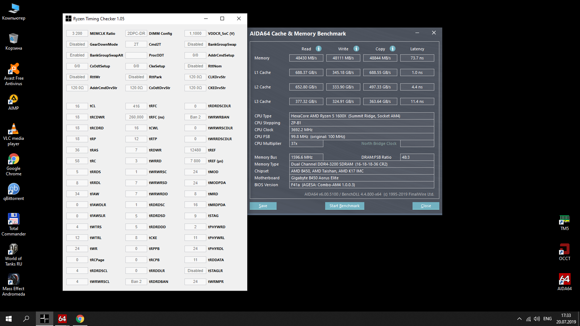Click the GearDownMode Disabled field

77,44
